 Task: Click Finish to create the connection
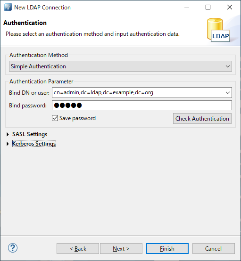pyautogui.click(x=167, y=249)
